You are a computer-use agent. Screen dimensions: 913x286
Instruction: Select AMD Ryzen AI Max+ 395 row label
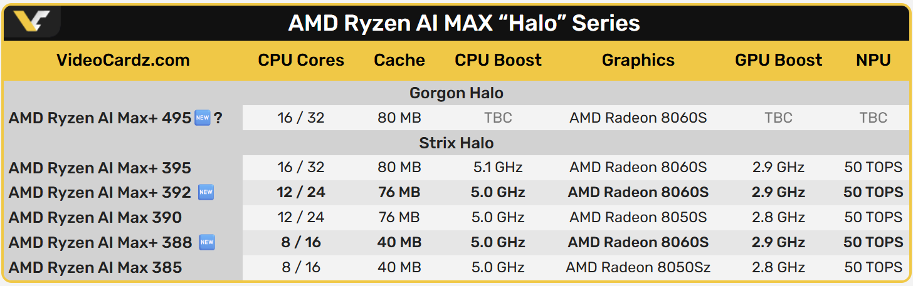click(100, 168)
